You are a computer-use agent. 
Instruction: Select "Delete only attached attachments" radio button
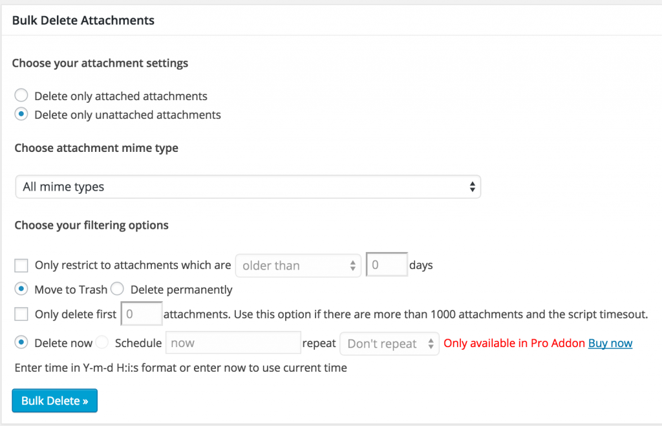[x=21, y=96]
